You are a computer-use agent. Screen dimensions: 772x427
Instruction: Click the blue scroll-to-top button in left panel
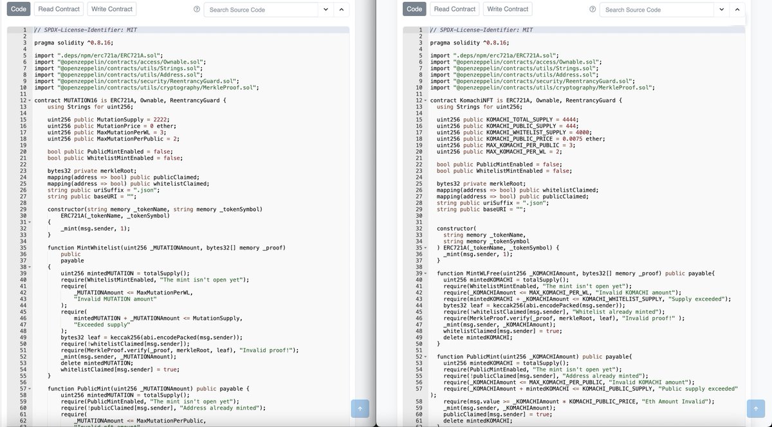tap(360, 408)
